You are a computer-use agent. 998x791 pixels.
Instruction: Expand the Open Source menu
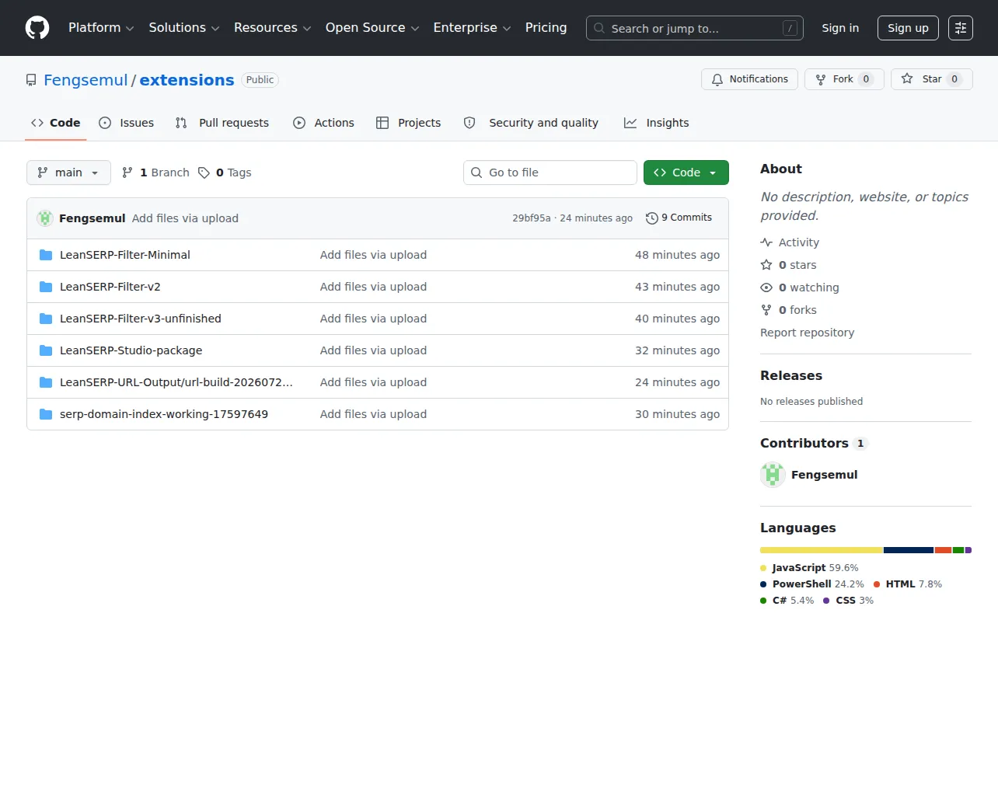pyautogui.click(x=372, y=28)
